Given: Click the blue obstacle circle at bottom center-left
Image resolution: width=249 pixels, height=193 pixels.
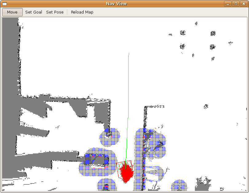Looking at the screenshot, I should tap(106, 185).
